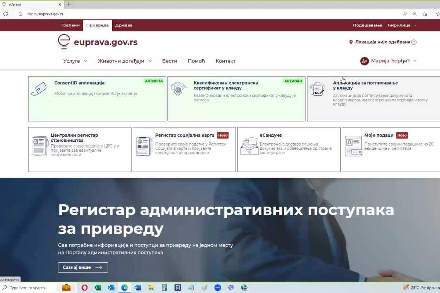This screenshot has width=440, height=293.
Task: Open Excel from taskbar
Action: pos(98,288)
